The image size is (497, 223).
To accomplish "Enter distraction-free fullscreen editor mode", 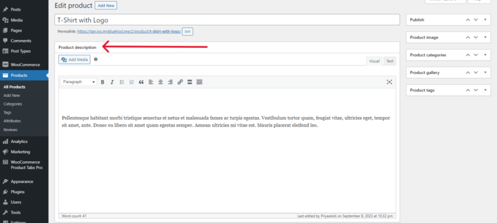I will [x=389, y=82].
